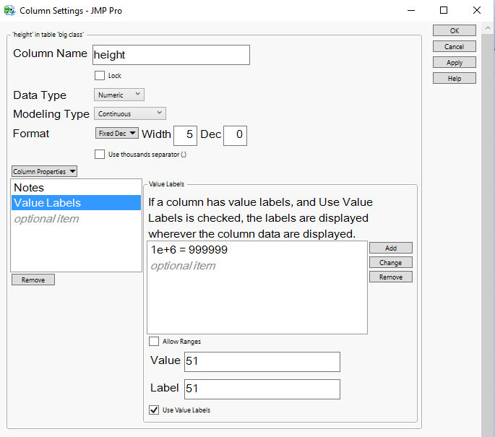
Task: Click the JMP Pro title bar icon
Action: coord(9,10)
